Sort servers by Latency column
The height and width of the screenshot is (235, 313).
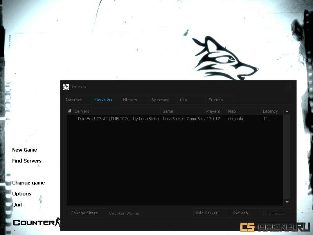(270, 111)
